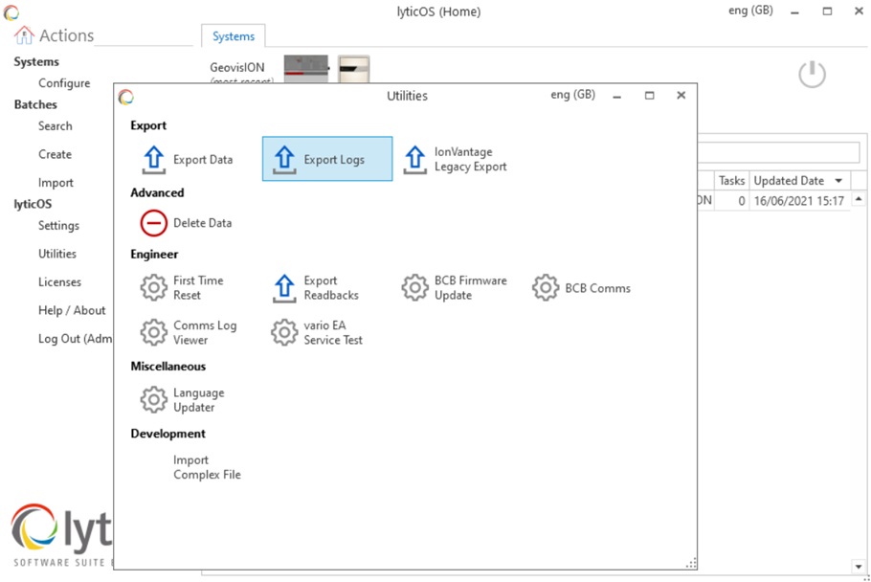
Task: Click the BCB Comms gear icon
Action: tap(545, 288)
